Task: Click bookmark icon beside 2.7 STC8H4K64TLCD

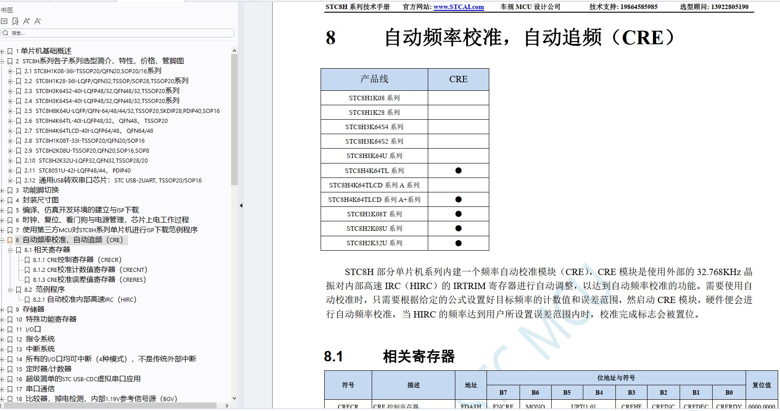Action: [19, 131]
